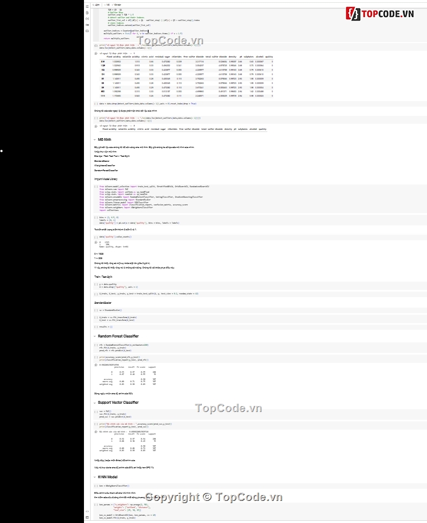
Task: Open the variables {x} sidebar icon
Action: coord(87,19)
